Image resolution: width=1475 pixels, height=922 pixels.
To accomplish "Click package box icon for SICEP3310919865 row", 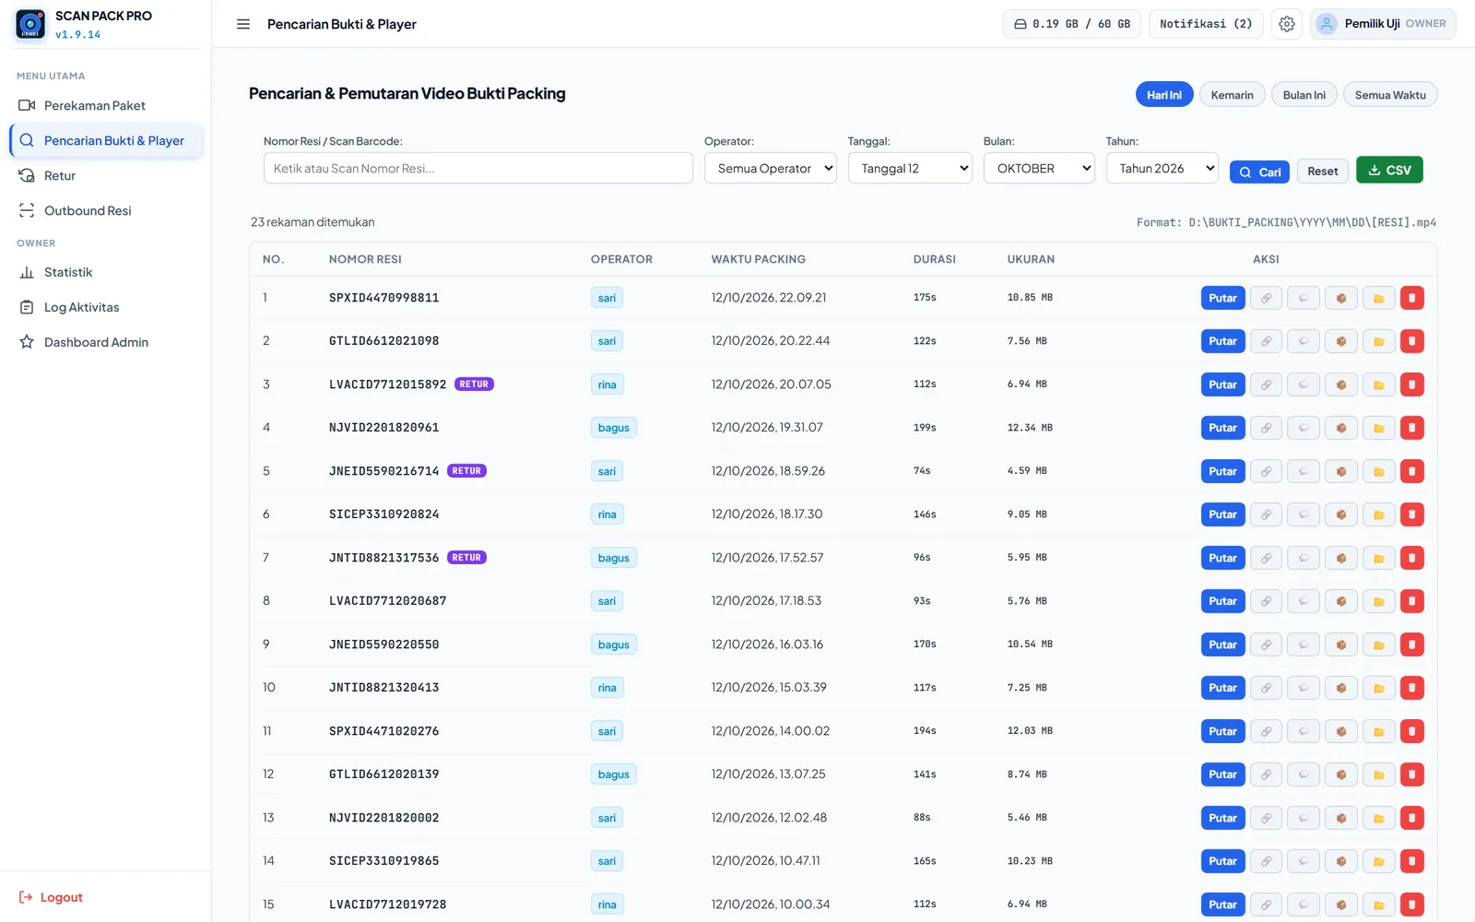I will [x=1341, y=861].
